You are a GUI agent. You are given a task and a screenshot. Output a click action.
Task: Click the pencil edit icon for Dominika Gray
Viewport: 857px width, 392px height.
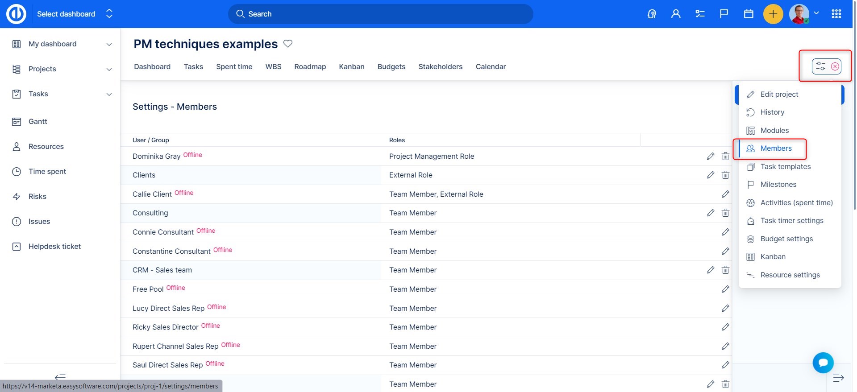click(711, 156)
